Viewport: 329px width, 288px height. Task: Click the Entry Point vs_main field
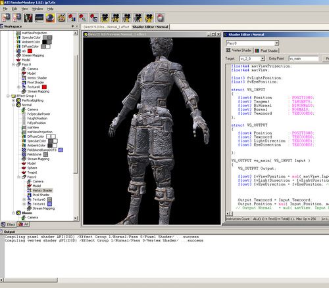[x=304, y=58]
